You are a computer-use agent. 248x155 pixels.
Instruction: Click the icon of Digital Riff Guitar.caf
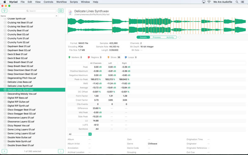pyautogui.click(x=5, y=102)
